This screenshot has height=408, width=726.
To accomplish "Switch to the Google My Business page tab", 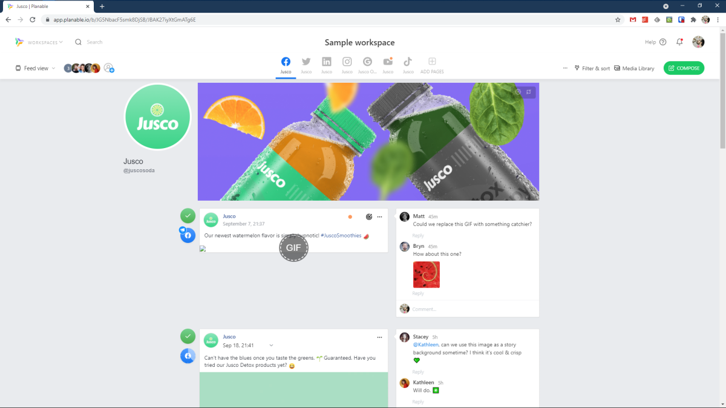I will point(367,65).
